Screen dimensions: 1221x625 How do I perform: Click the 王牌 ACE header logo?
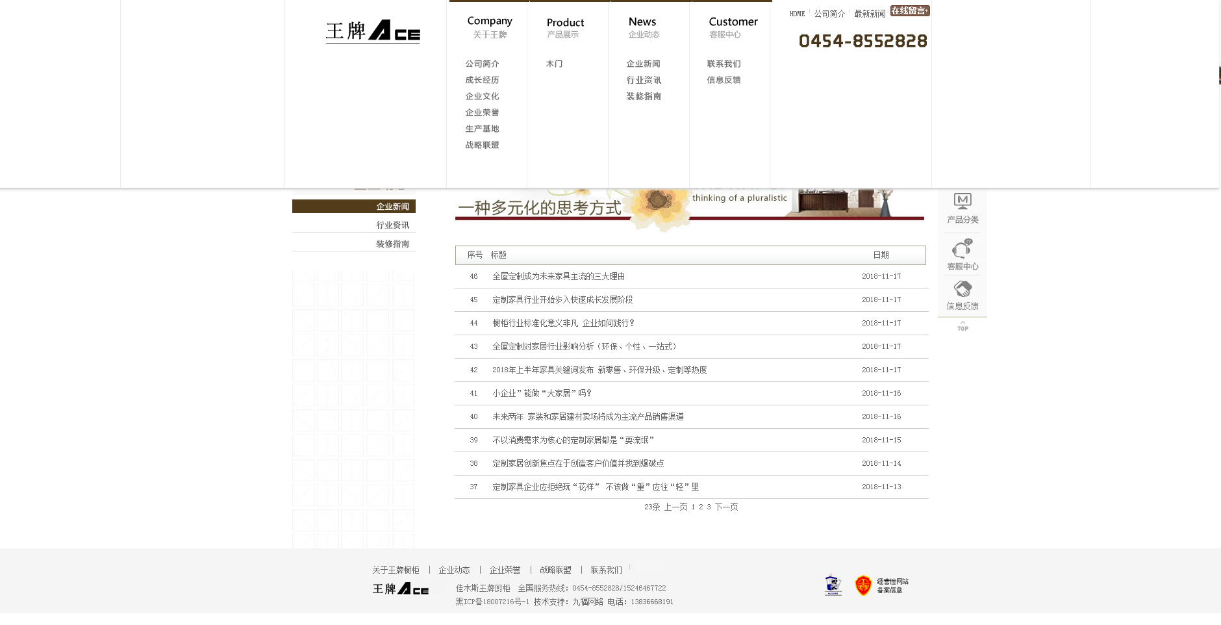(x=373, y=31)
